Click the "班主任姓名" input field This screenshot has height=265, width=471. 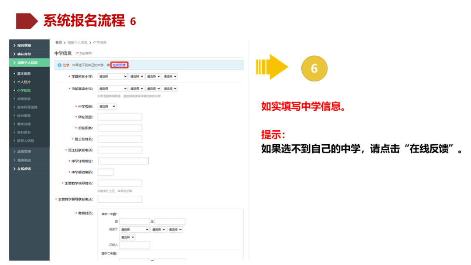tap(120, 139)
